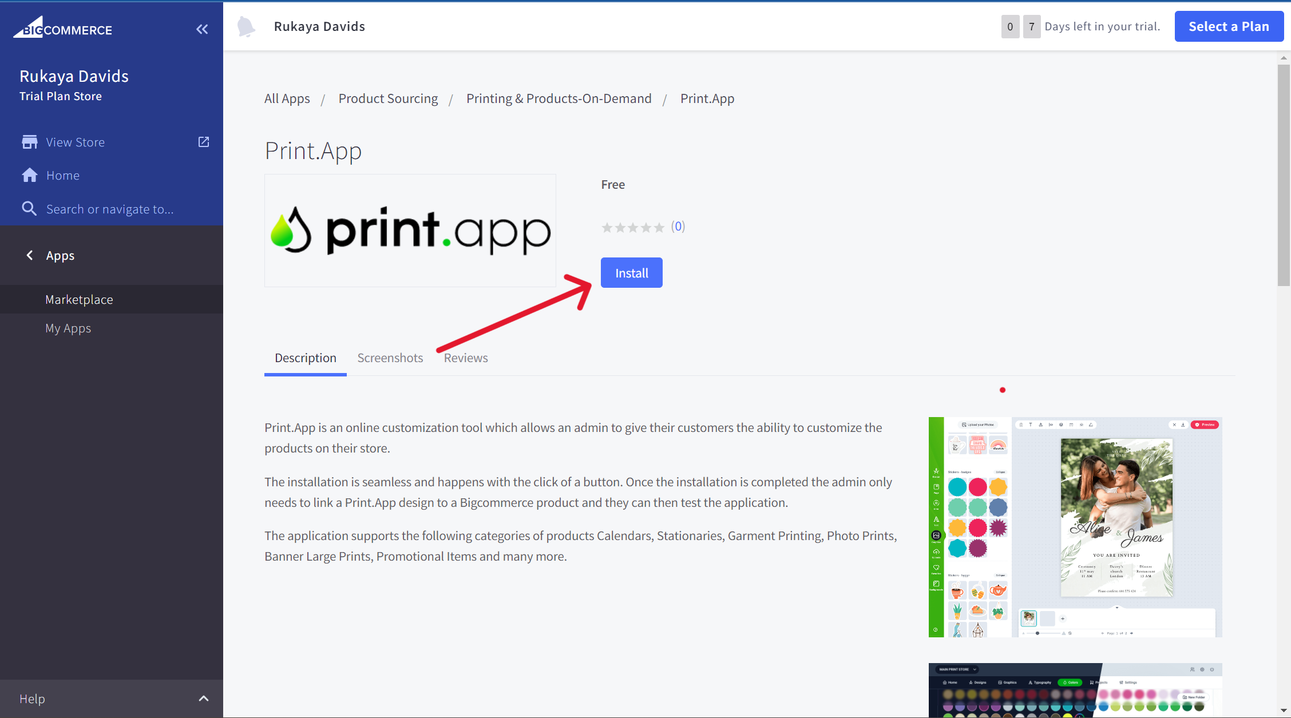Click the Free price label

[612, 185]
